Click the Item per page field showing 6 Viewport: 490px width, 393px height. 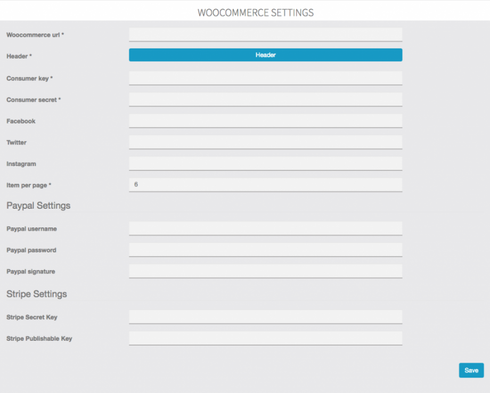tap(265, 185)
